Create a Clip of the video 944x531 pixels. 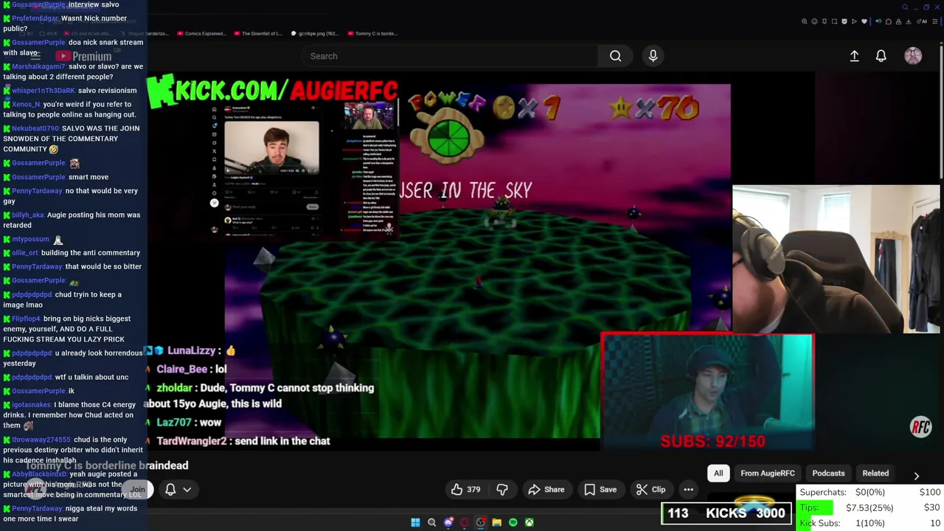(650, 489)
